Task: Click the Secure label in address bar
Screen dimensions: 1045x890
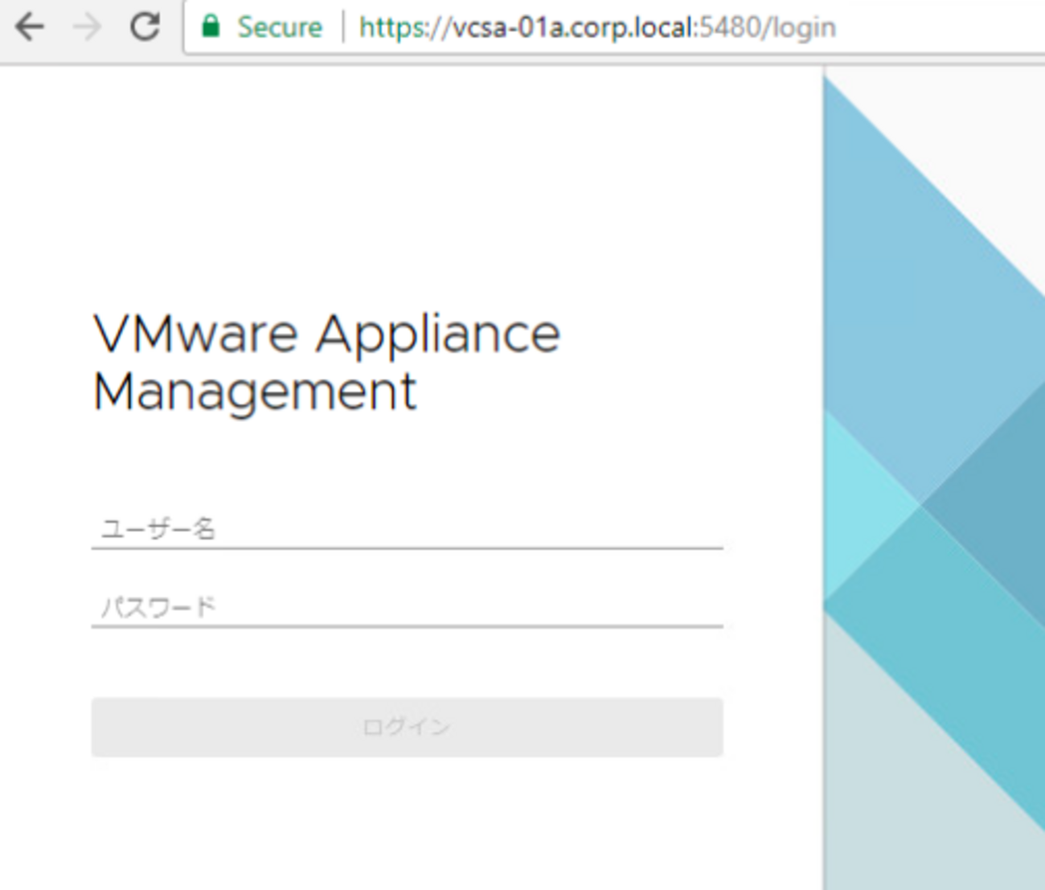Action: pos(280,27)
